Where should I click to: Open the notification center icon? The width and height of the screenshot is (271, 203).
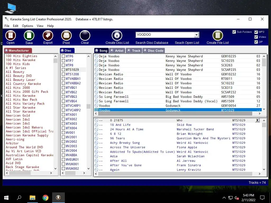pos(262,198)
